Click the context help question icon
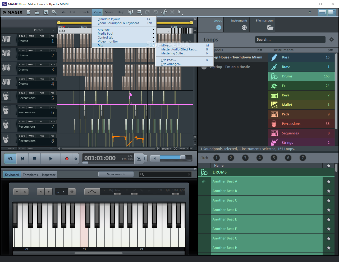 click(x=130, y=12)
